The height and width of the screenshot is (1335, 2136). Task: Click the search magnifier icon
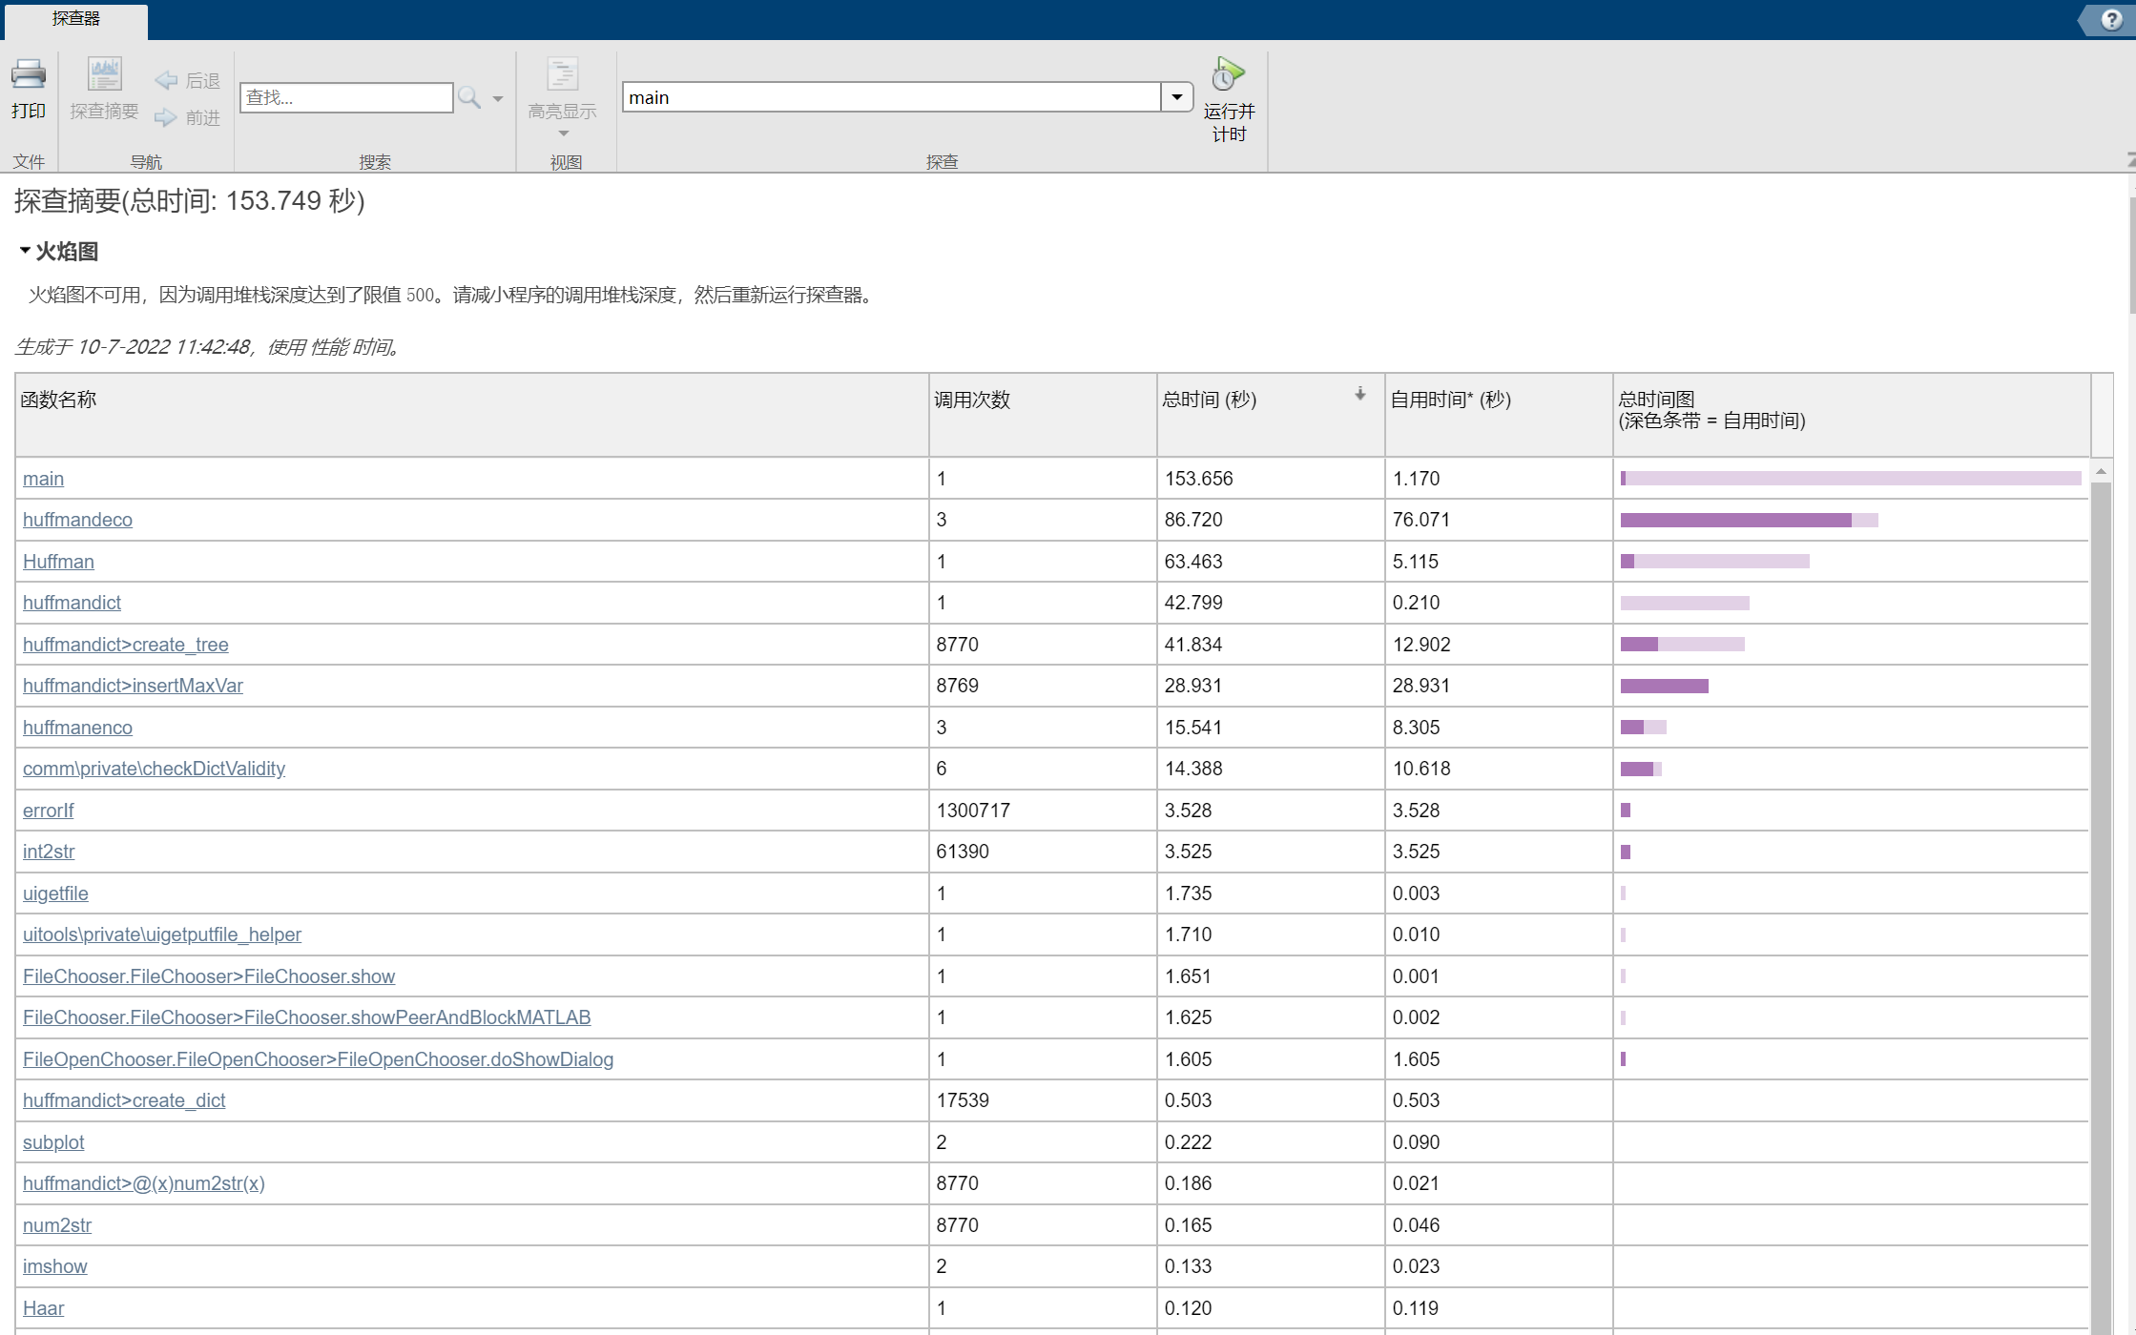coord(468,97)
